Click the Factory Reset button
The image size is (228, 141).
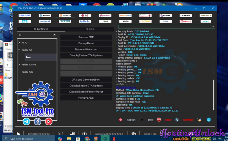pyautogui.click(x=86, y=43)
